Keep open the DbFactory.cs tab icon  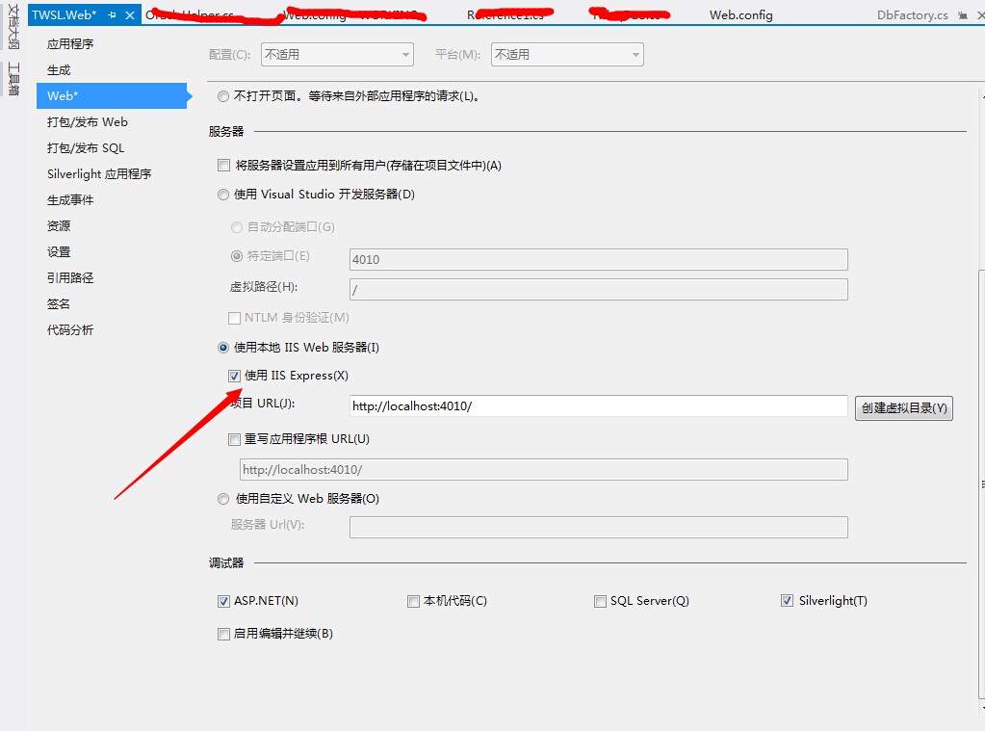pos(963,15)
